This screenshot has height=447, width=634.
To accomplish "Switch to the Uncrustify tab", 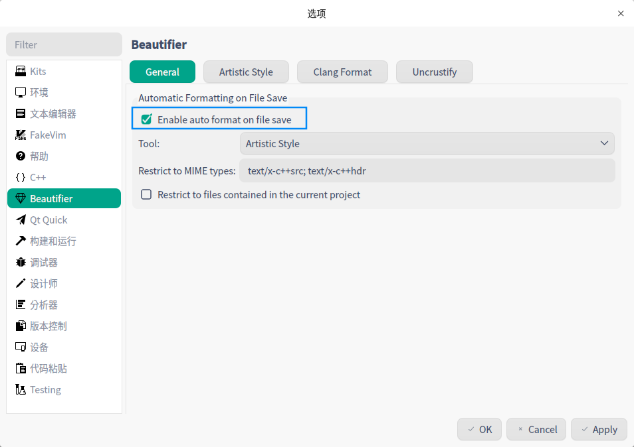I will pyautogui.click(x=434, y=72).
